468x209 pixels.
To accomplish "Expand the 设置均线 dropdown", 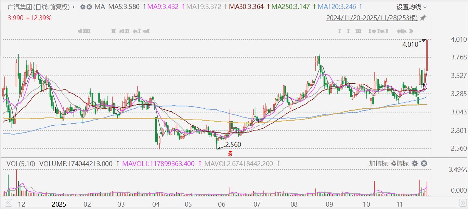I will [x=412, y=7].
